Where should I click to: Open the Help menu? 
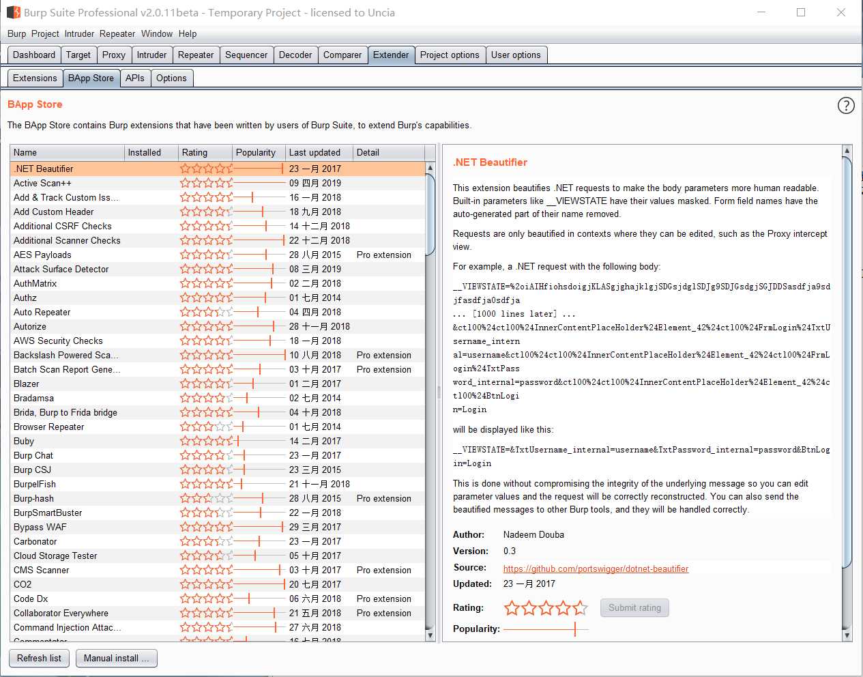pos(188,33)
